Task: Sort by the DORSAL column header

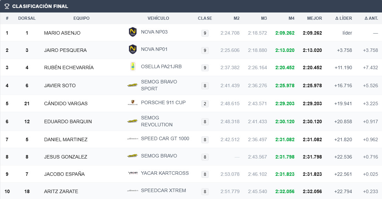Action: (x=27, y=18)
